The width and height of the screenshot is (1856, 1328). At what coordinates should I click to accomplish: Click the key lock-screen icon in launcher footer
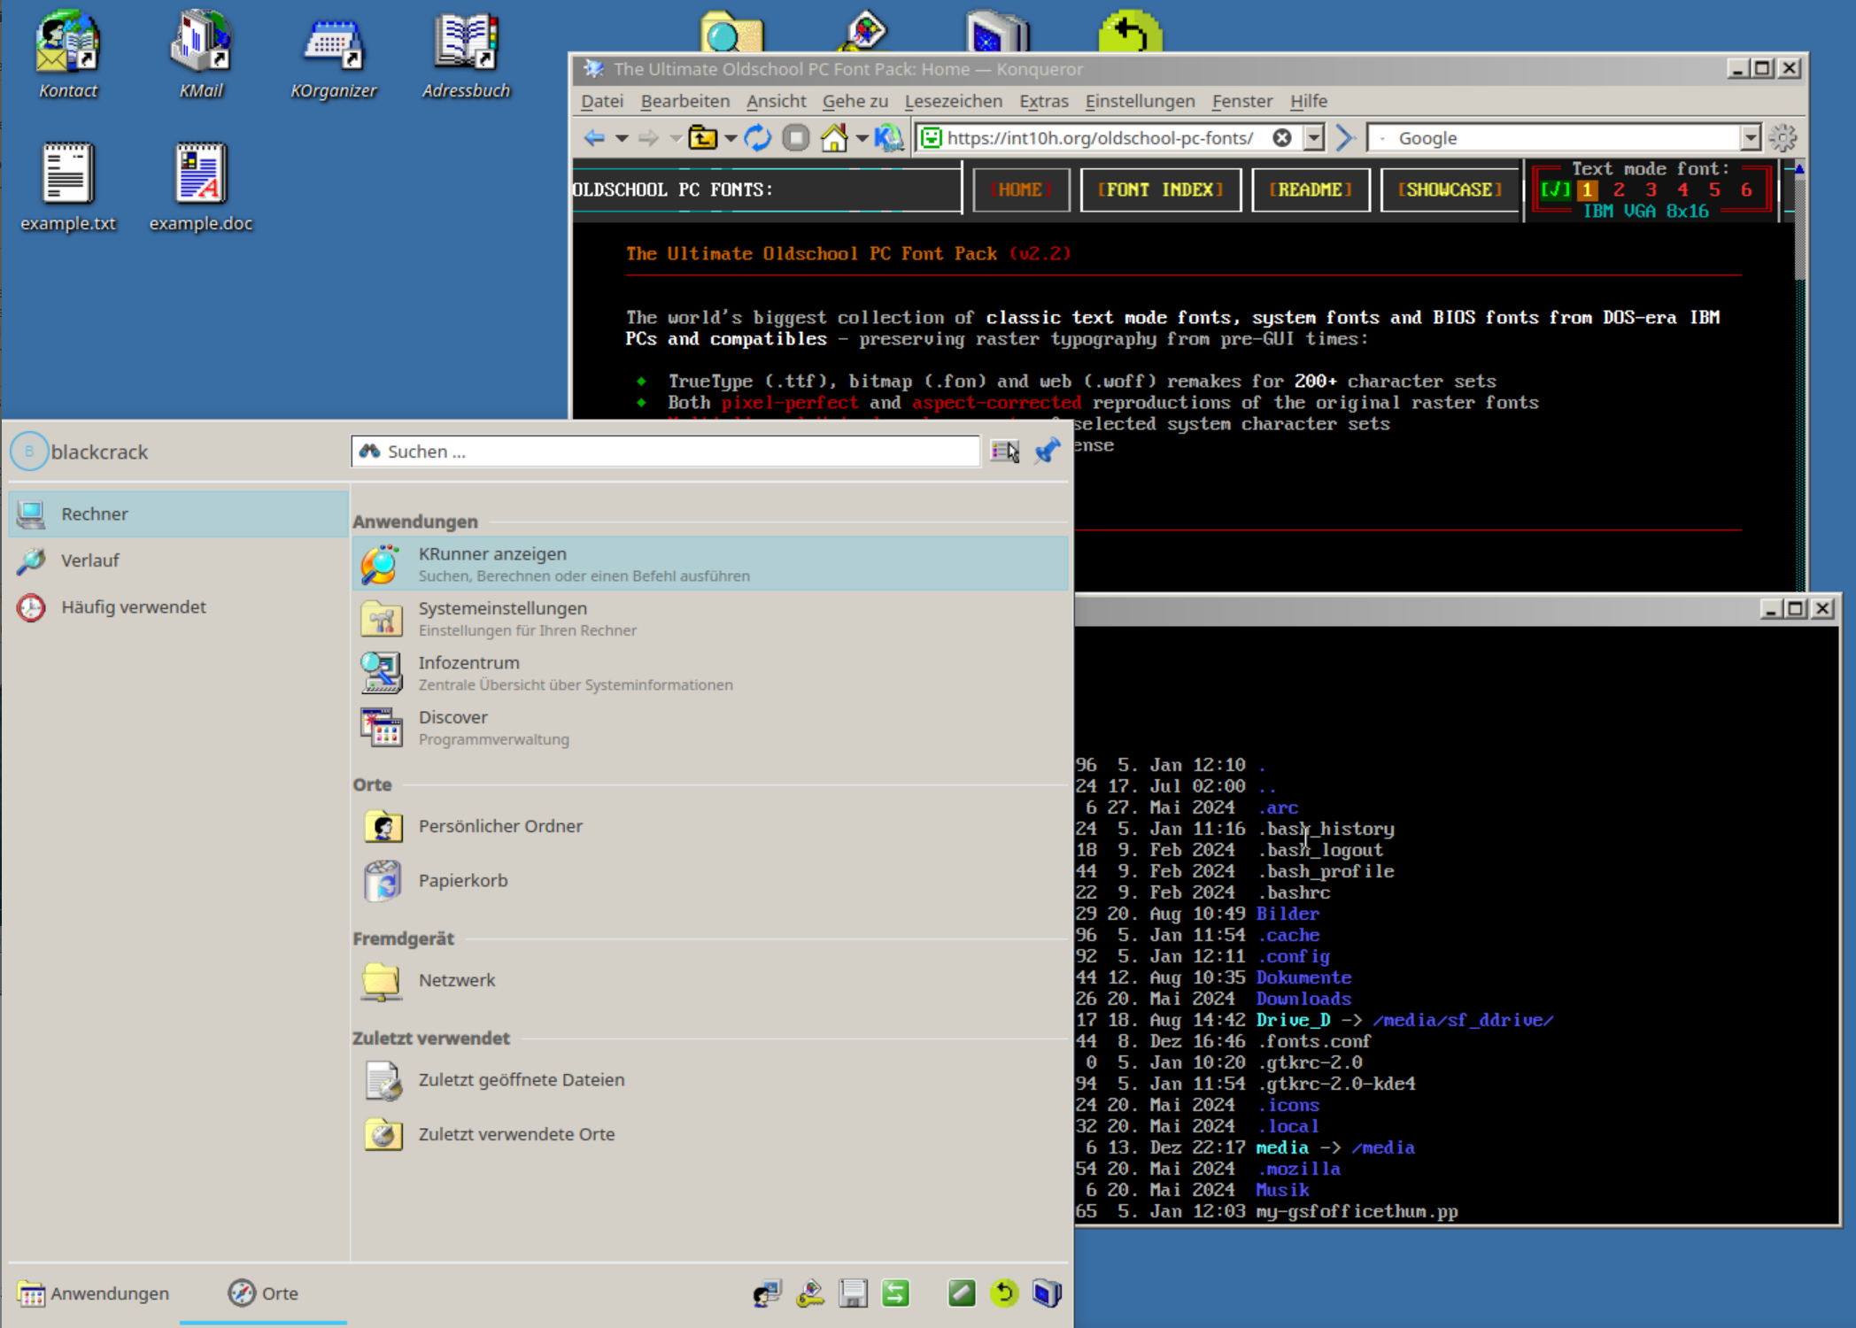(810, 1293)
